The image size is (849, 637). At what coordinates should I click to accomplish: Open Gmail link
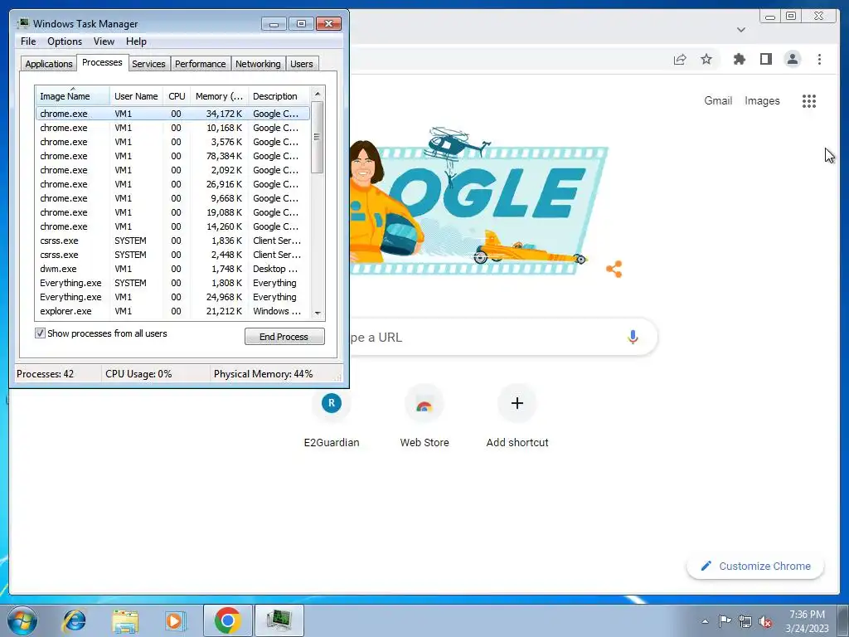coord(718,100)
